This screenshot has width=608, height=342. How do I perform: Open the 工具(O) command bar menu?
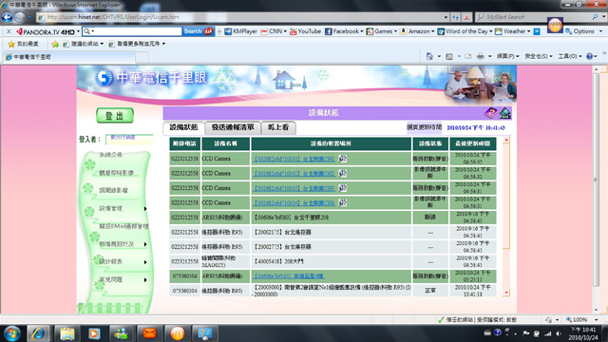coord(570,57)
